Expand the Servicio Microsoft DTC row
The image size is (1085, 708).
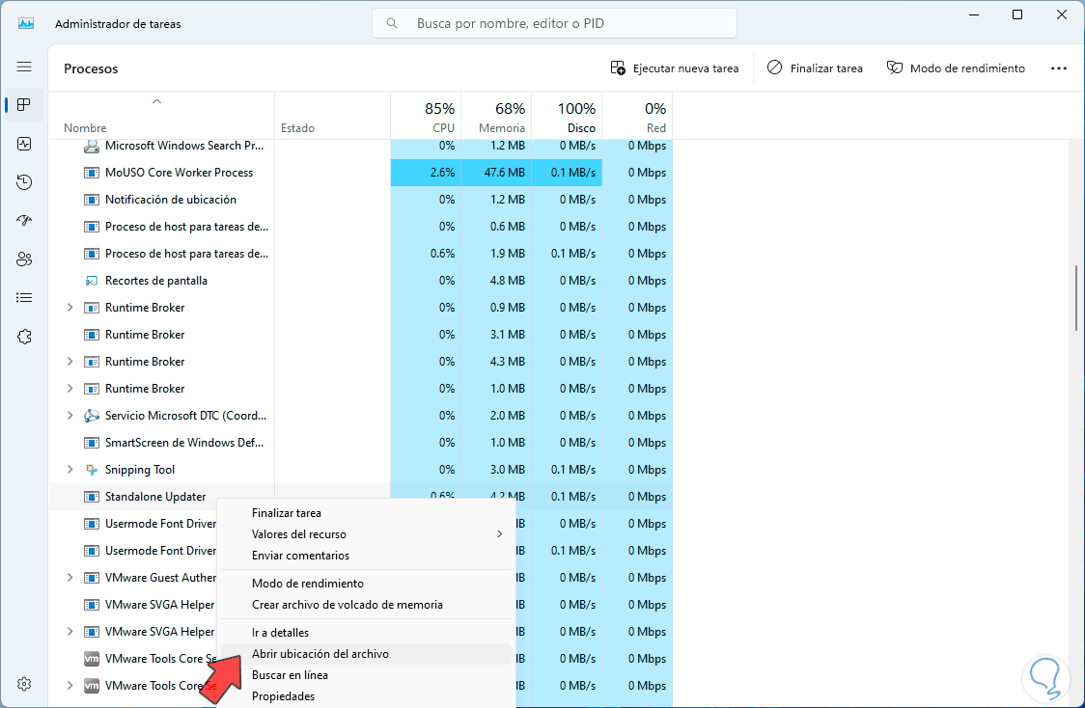(x=70, y=416)
